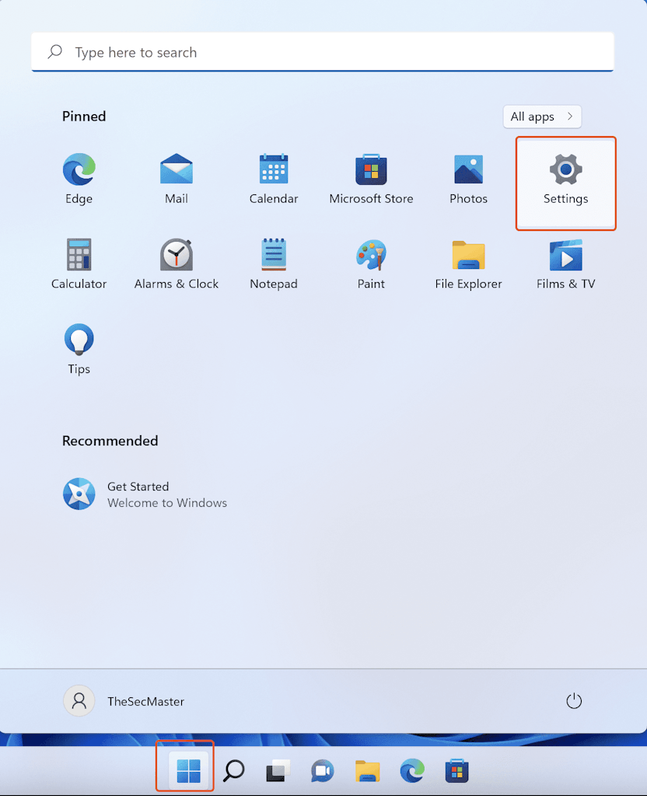This screenshot has width=647, height=796.
Task: Open Task View on the taskbar
Action: (x=278, y=770)
